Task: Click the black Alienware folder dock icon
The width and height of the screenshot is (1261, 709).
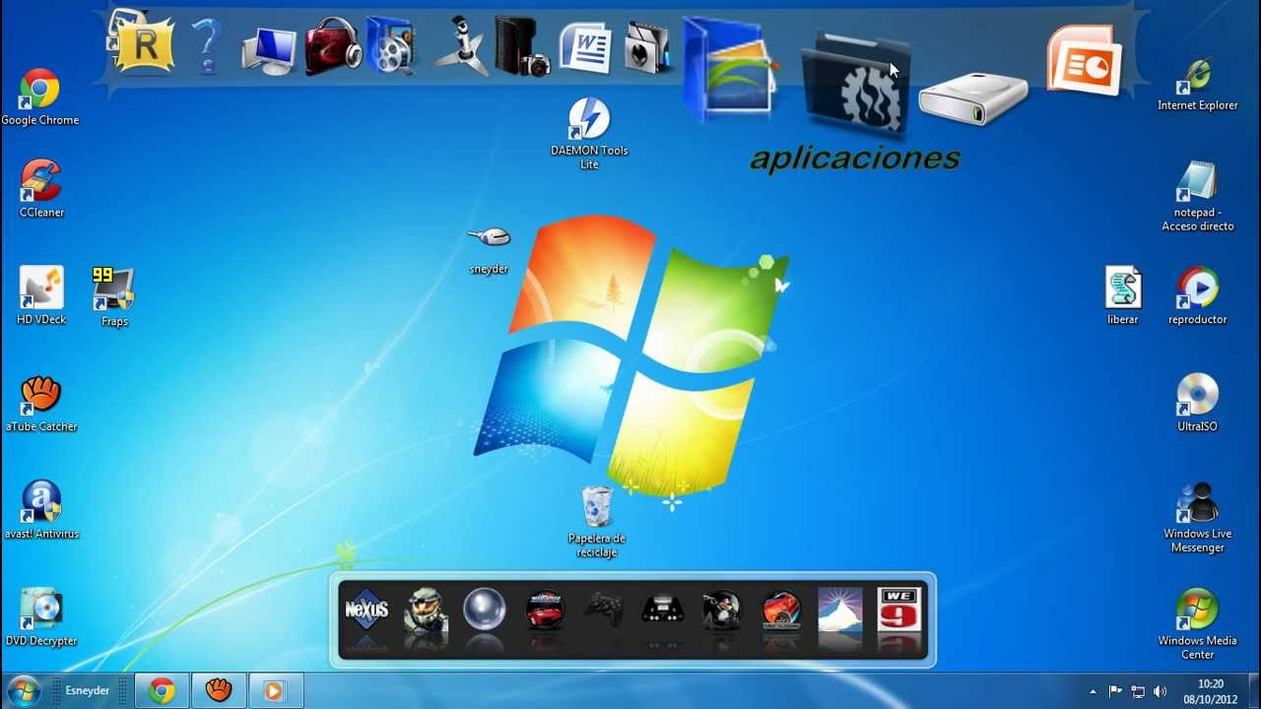Action: point(647,46)
